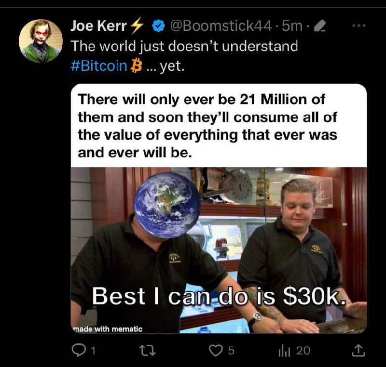Click the like count number 5
This screenshot has height=367, width=386.
(x=231, y=351)
